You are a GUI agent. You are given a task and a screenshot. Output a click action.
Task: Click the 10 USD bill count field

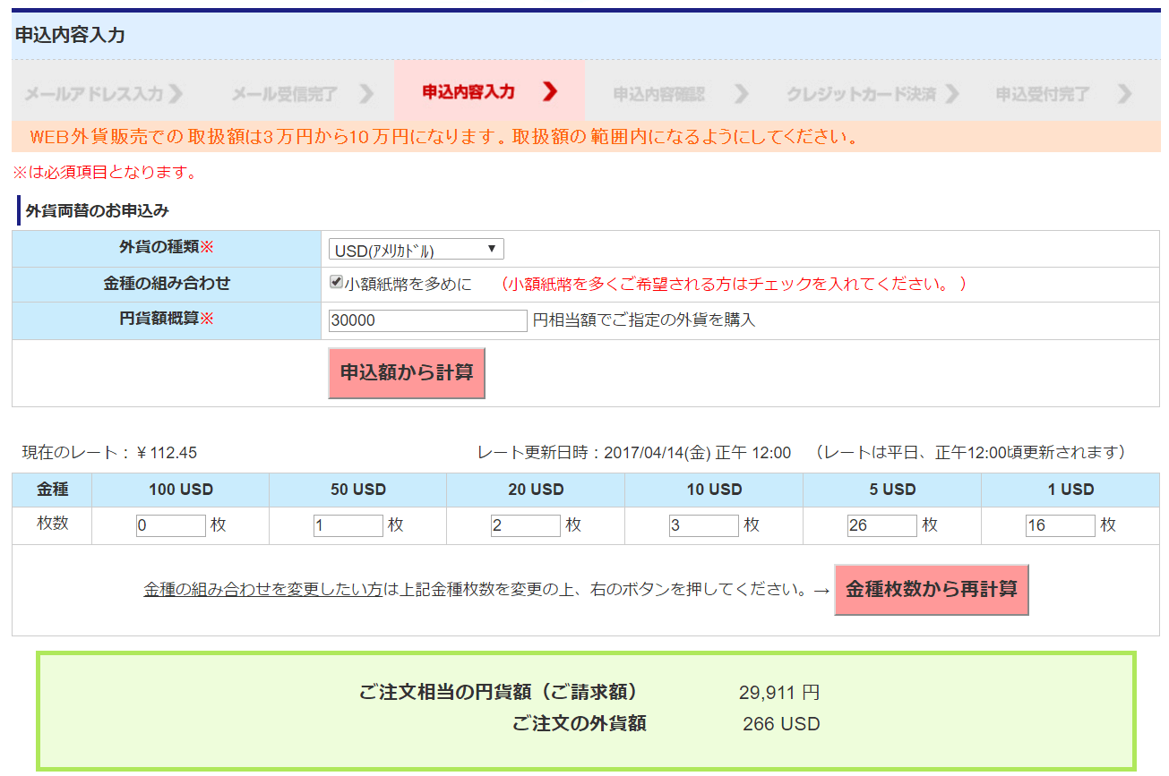point(703,525)
